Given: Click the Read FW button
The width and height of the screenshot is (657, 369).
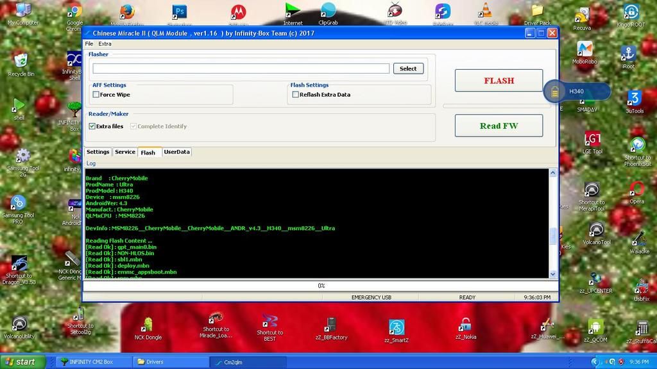Looking at the screenshot, I should 499,126.
